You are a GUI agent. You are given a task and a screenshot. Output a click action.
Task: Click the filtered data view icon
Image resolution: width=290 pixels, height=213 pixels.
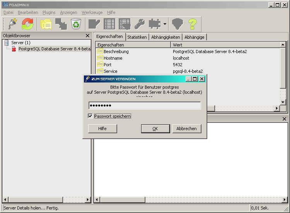pos(125,24)
